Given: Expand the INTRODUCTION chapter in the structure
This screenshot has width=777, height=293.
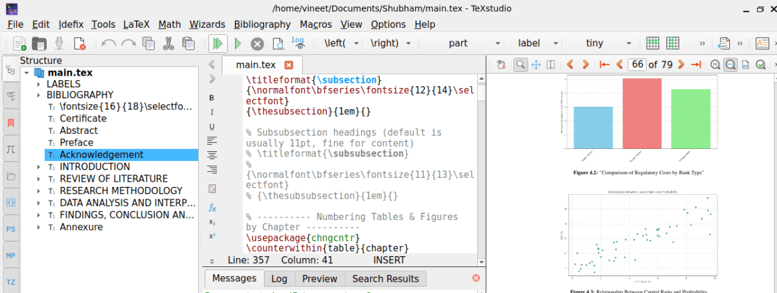Looking at the screenshot, I should 39,167.
